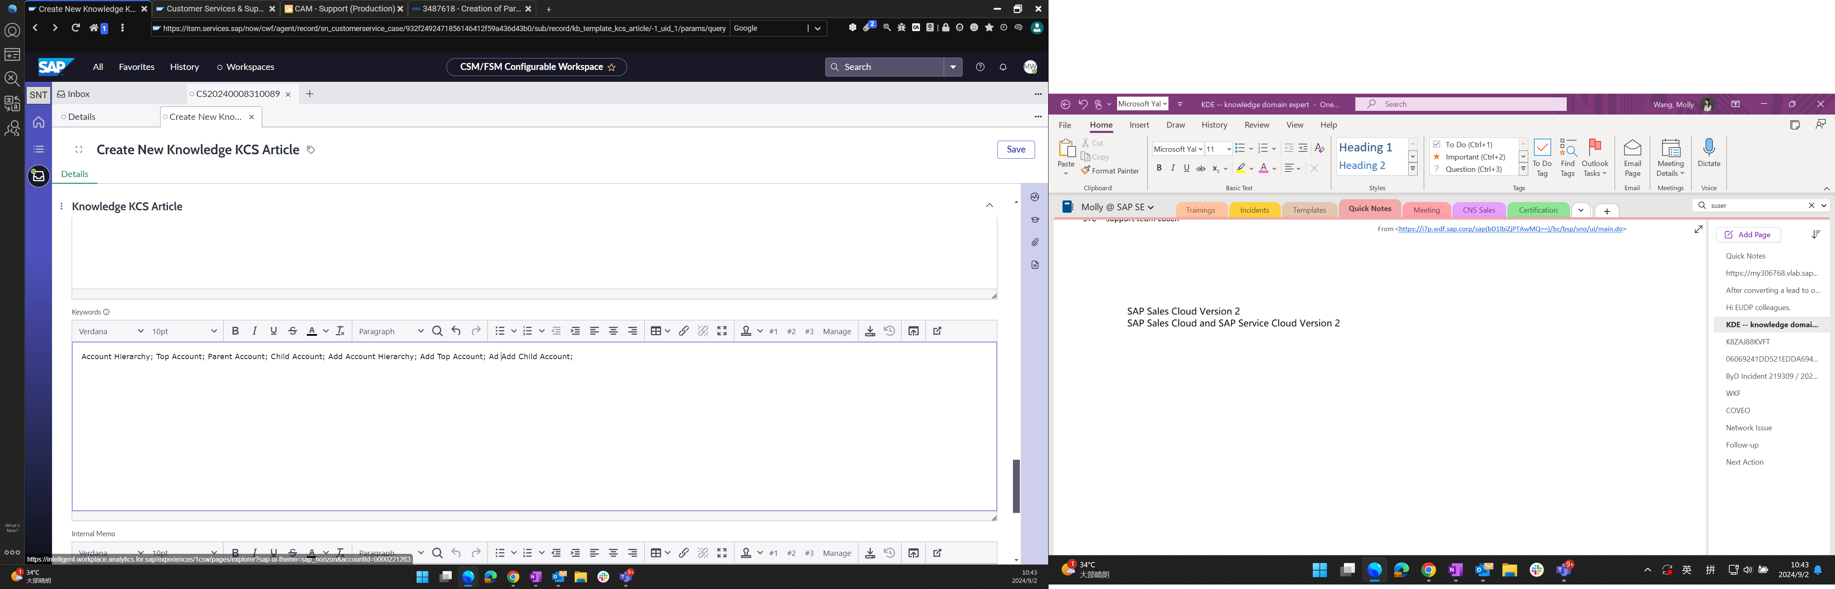The width and height of the screenshot is (1835, 589).
Task: Click Email Page in OneNote ribbon
Action: [1633, 158]
